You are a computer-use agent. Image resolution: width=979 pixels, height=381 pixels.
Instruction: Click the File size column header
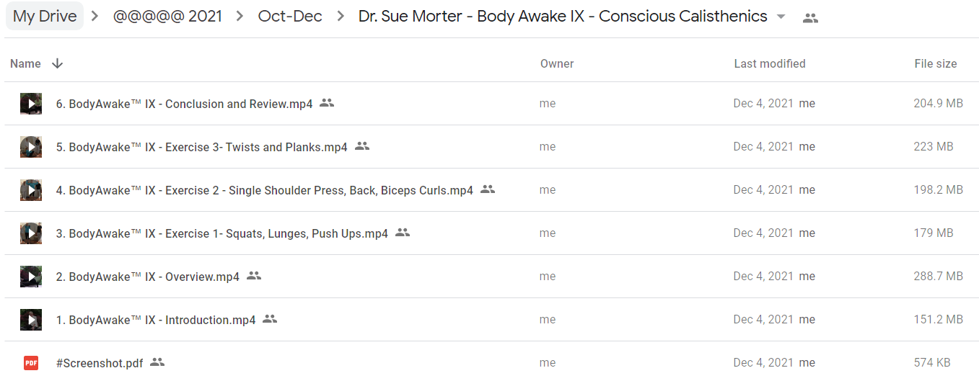(x=936, y=63)
